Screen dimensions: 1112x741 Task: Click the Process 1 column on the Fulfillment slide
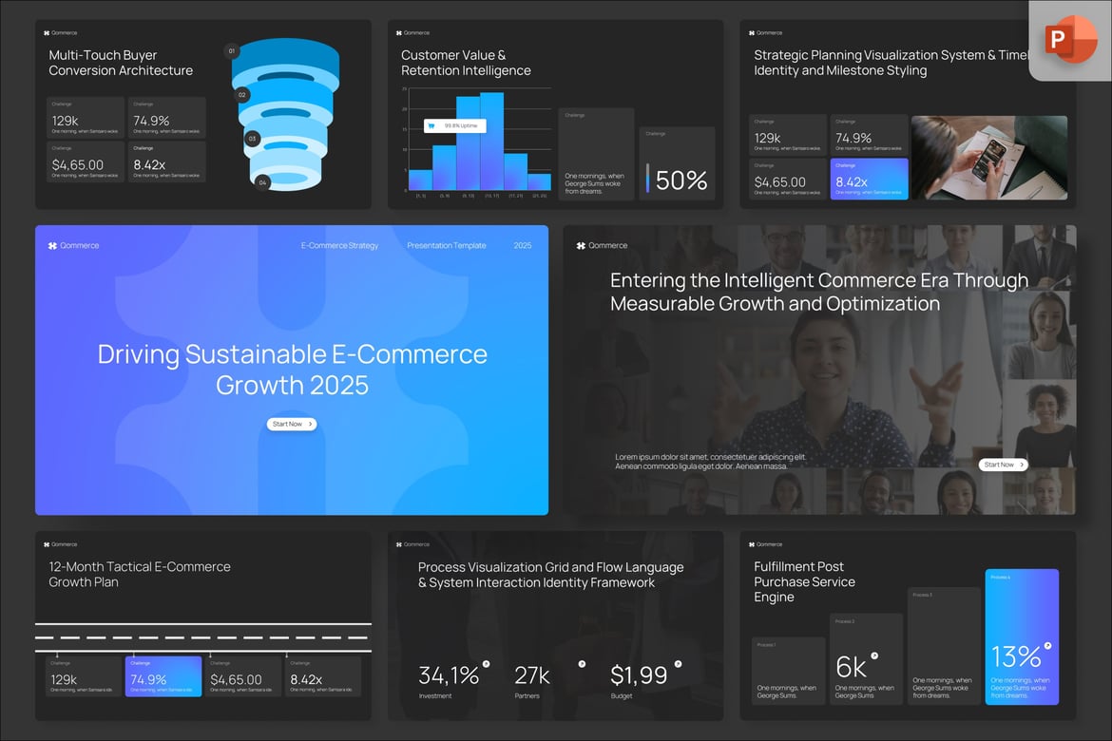pyautogui.click(x=788, y=671)
